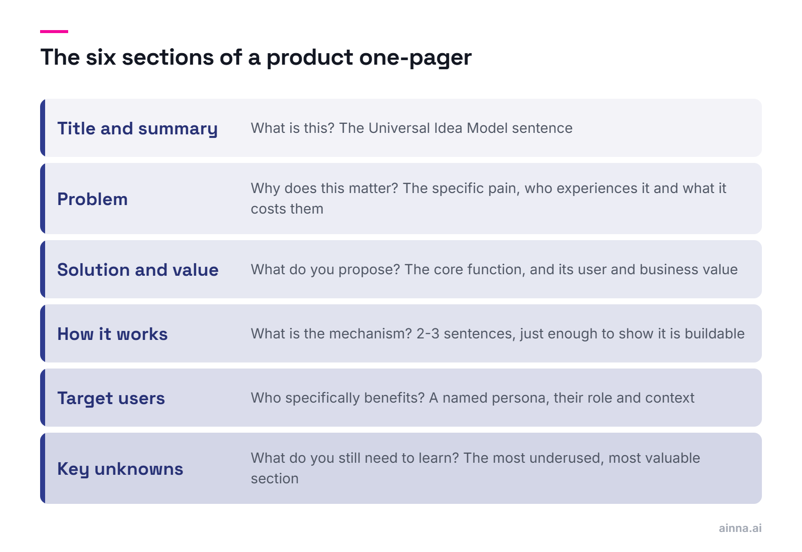
Task: Click the blue edge bar of Key unknowns row
Action: [43, 468]
